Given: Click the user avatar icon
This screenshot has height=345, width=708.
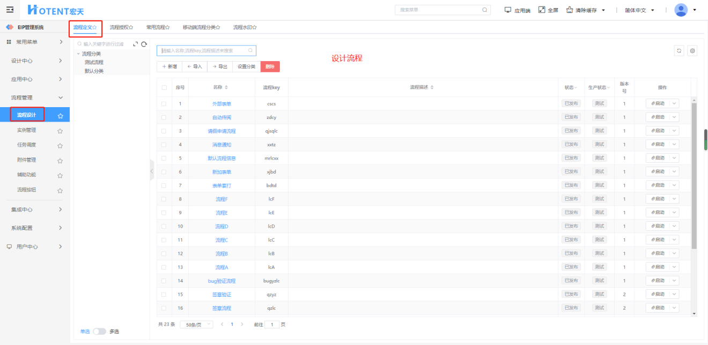Looking at the screenshot, I should (681, 10).
